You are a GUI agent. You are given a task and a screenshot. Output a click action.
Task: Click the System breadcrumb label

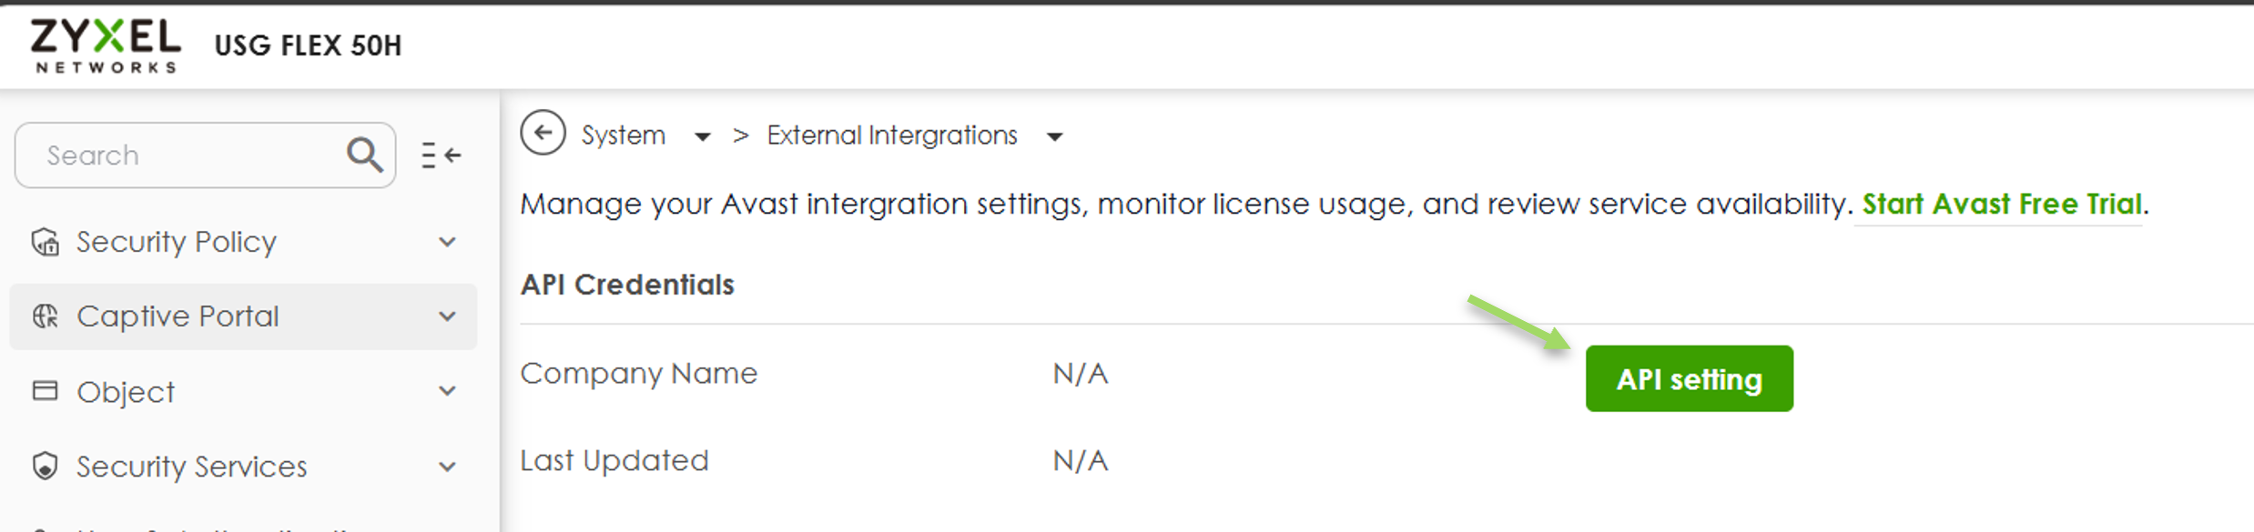tap(624, 136)
